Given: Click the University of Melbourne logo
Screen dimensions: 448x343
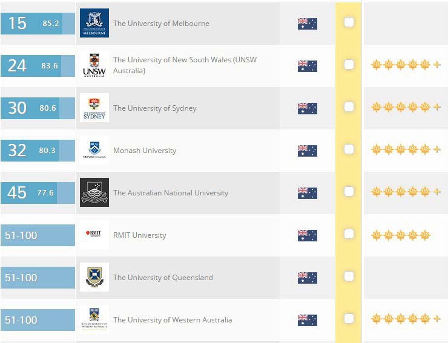Looking at the screenshot, I should [x=94, y=24].
